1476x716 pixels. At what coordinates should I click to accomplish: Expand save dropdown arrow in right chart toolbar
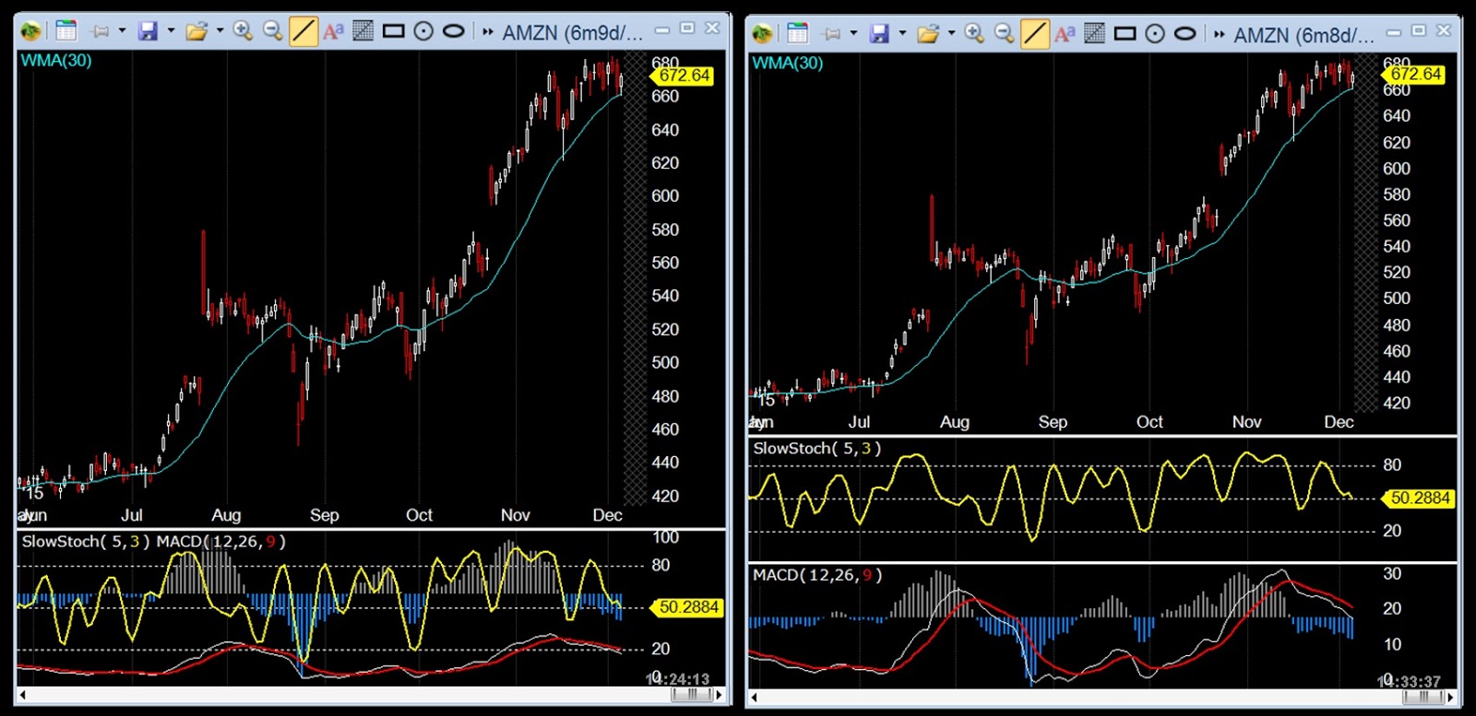902,34
